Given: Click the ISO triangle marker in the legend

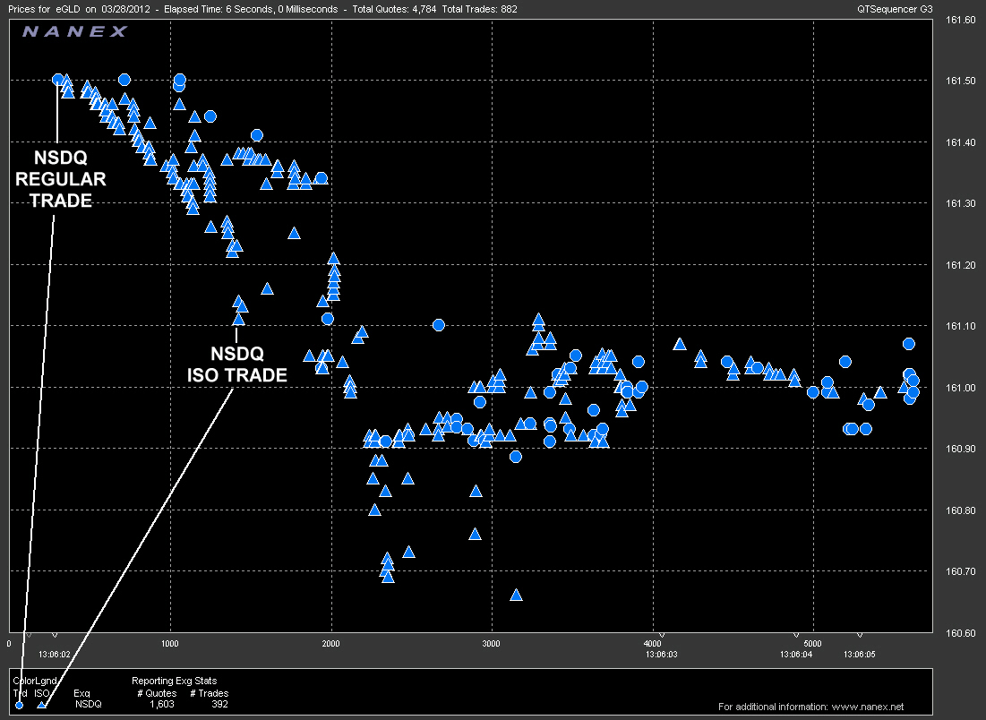Looking at the screenshot, I should coord(41,705).
